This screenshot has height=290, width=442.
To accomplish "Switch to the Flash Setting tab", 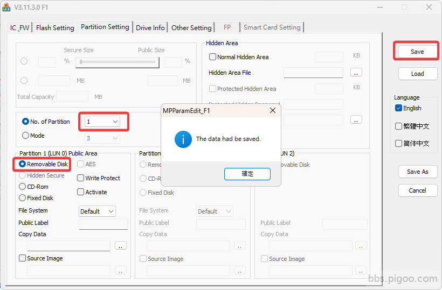I will (55, 27).
